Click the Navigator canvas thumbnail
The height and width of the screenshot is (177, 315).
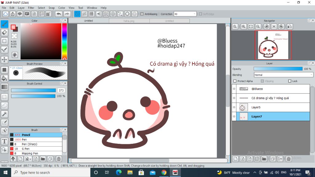click(273, 45)
